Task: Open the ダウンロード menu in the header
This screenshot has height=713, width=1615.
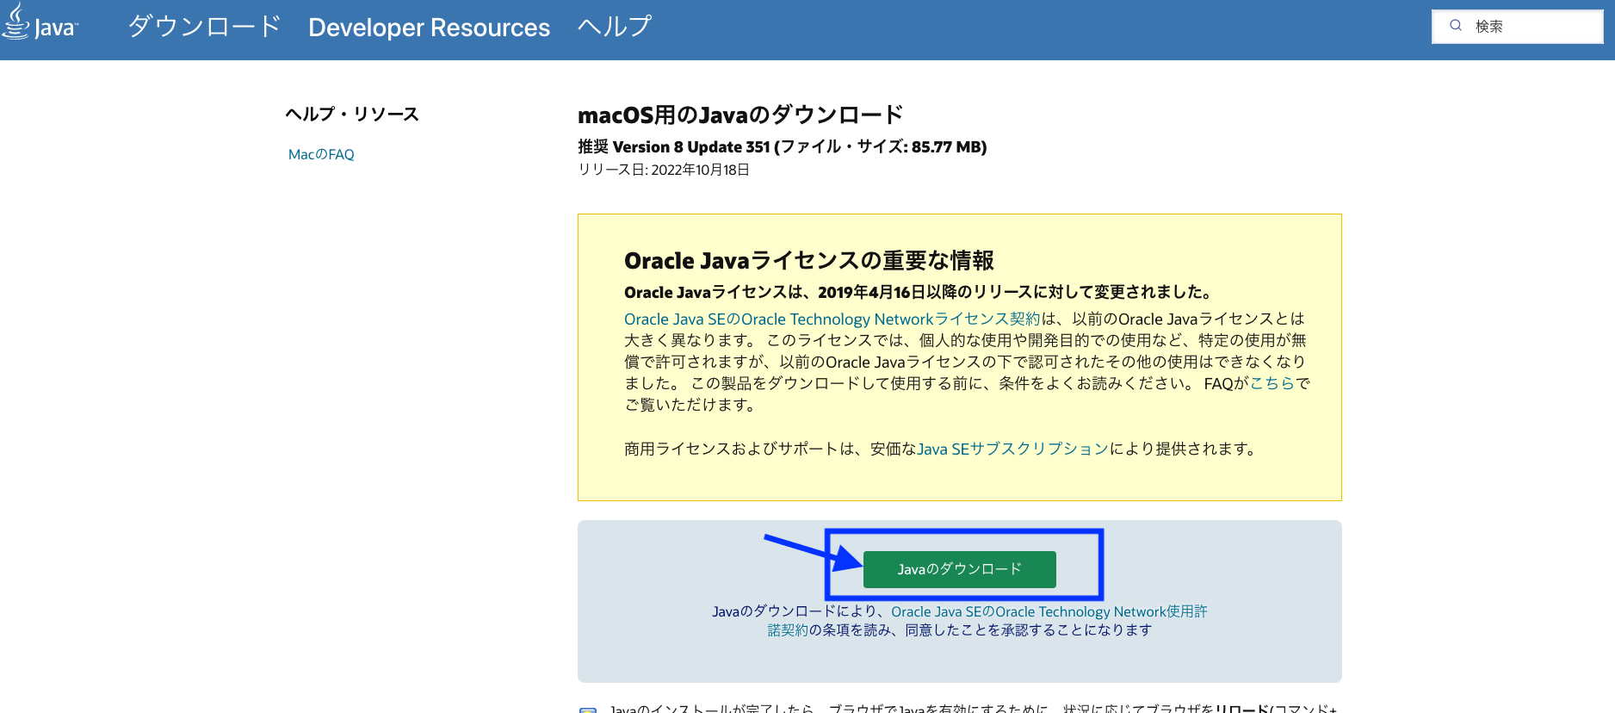Action: [205, 27]
